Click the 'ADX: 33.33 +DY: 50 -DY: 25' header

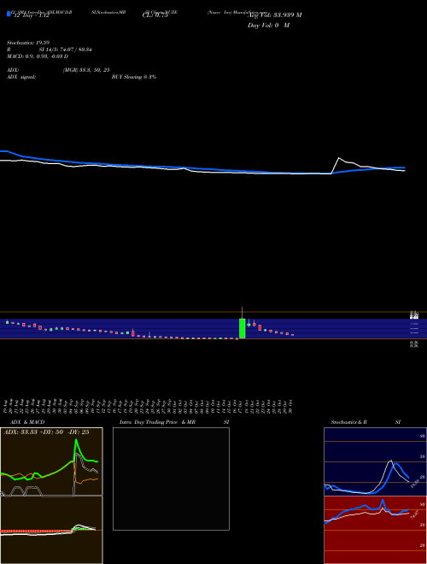coord(46,432)
